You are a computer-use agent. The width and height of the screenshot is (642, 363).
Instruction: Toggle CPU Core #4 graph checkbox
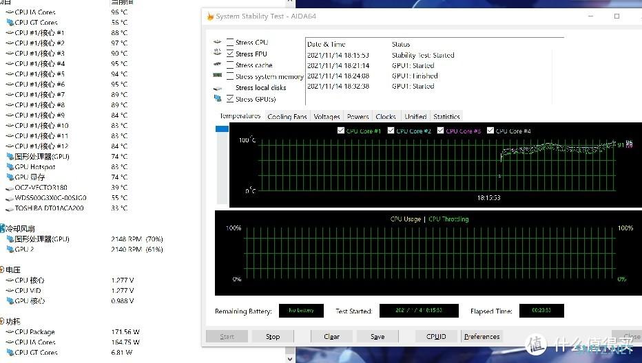[x=490, y=131]
